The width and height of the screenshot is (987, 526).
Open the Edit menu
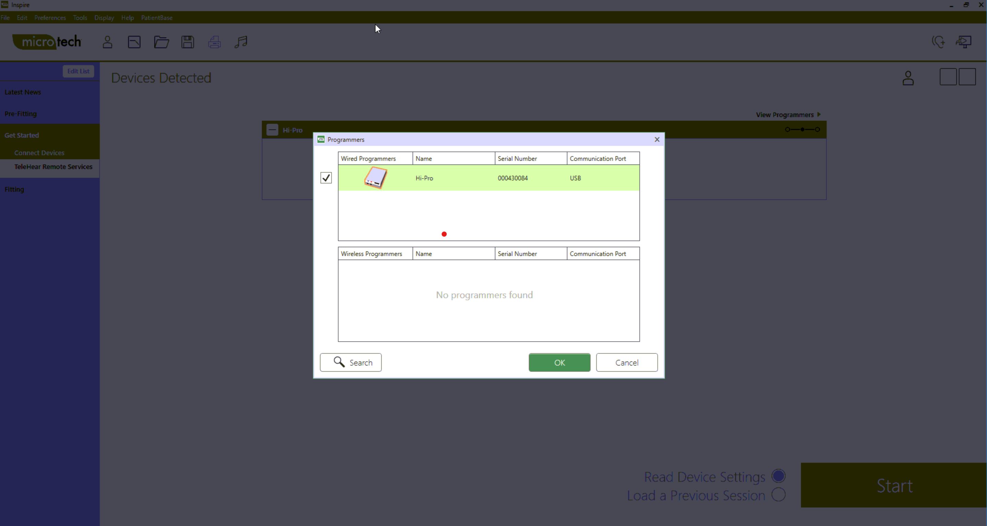(22, 17)
